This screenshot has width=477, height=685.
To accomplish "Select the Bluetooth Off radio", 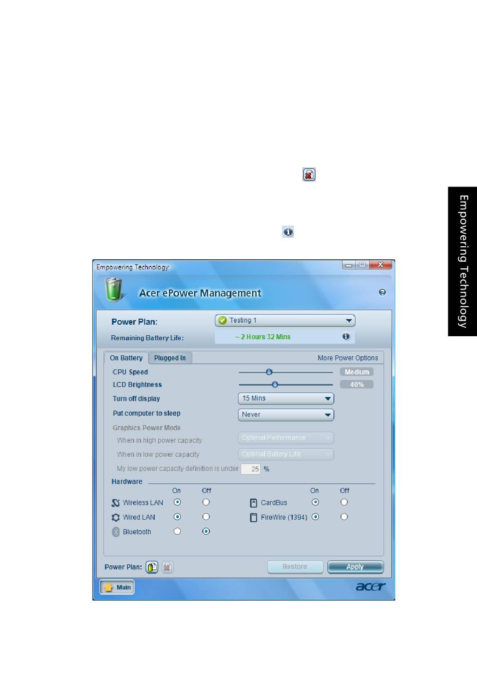I will click(206, 531).
